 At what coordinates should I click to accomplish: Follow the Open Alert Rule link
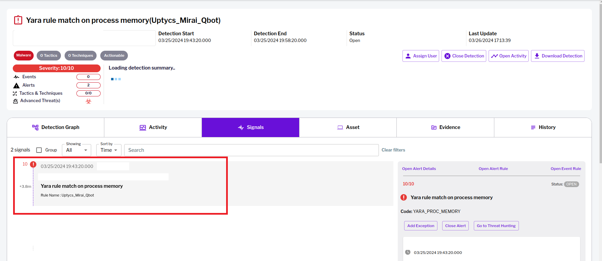(493, 169)
